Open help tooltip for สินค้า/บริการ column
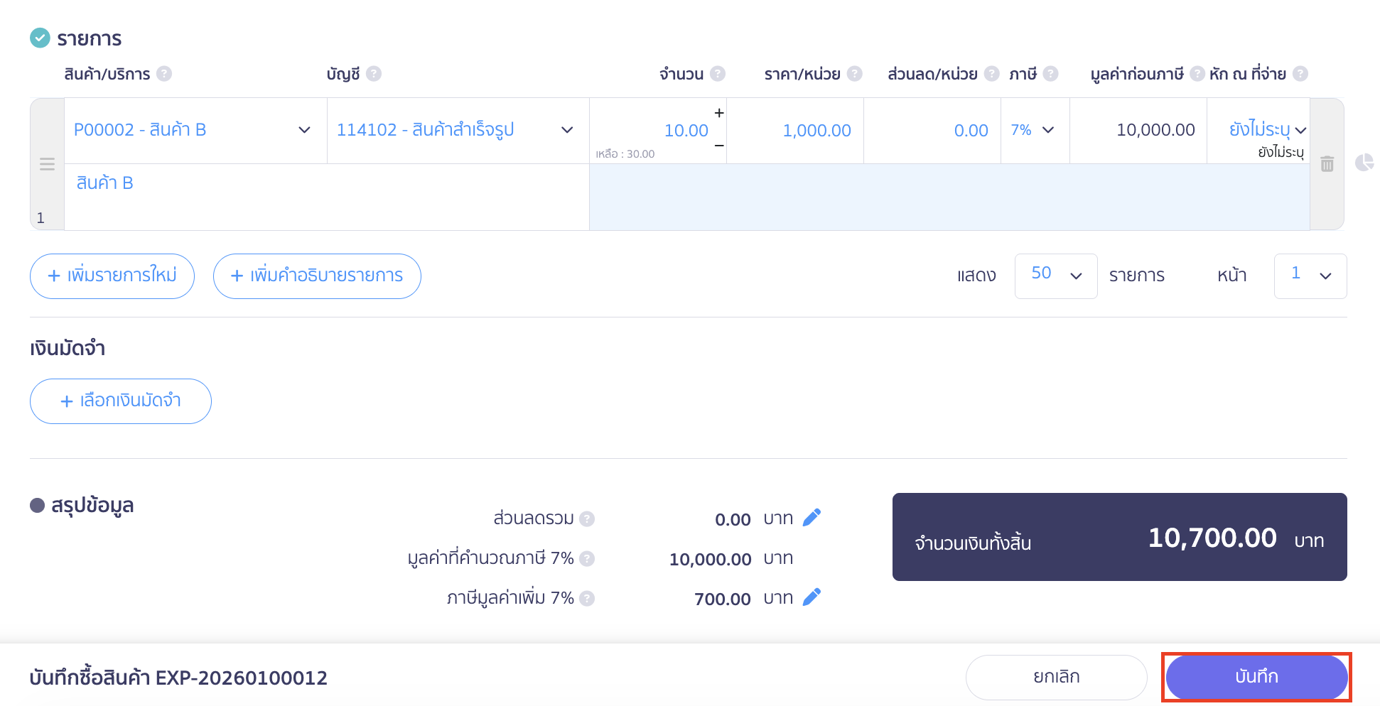The width and height of the screenshot is (1380, 706). (164, 73)
